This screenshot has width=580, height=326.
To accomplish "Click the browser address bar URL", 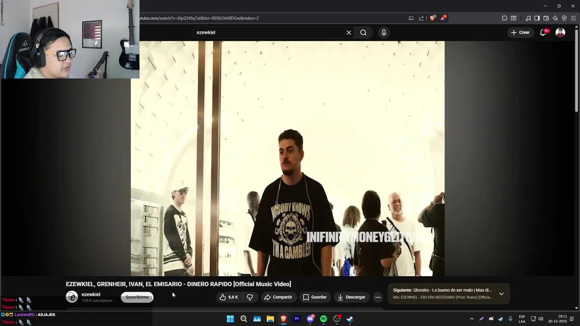I will tap(199, 18).
